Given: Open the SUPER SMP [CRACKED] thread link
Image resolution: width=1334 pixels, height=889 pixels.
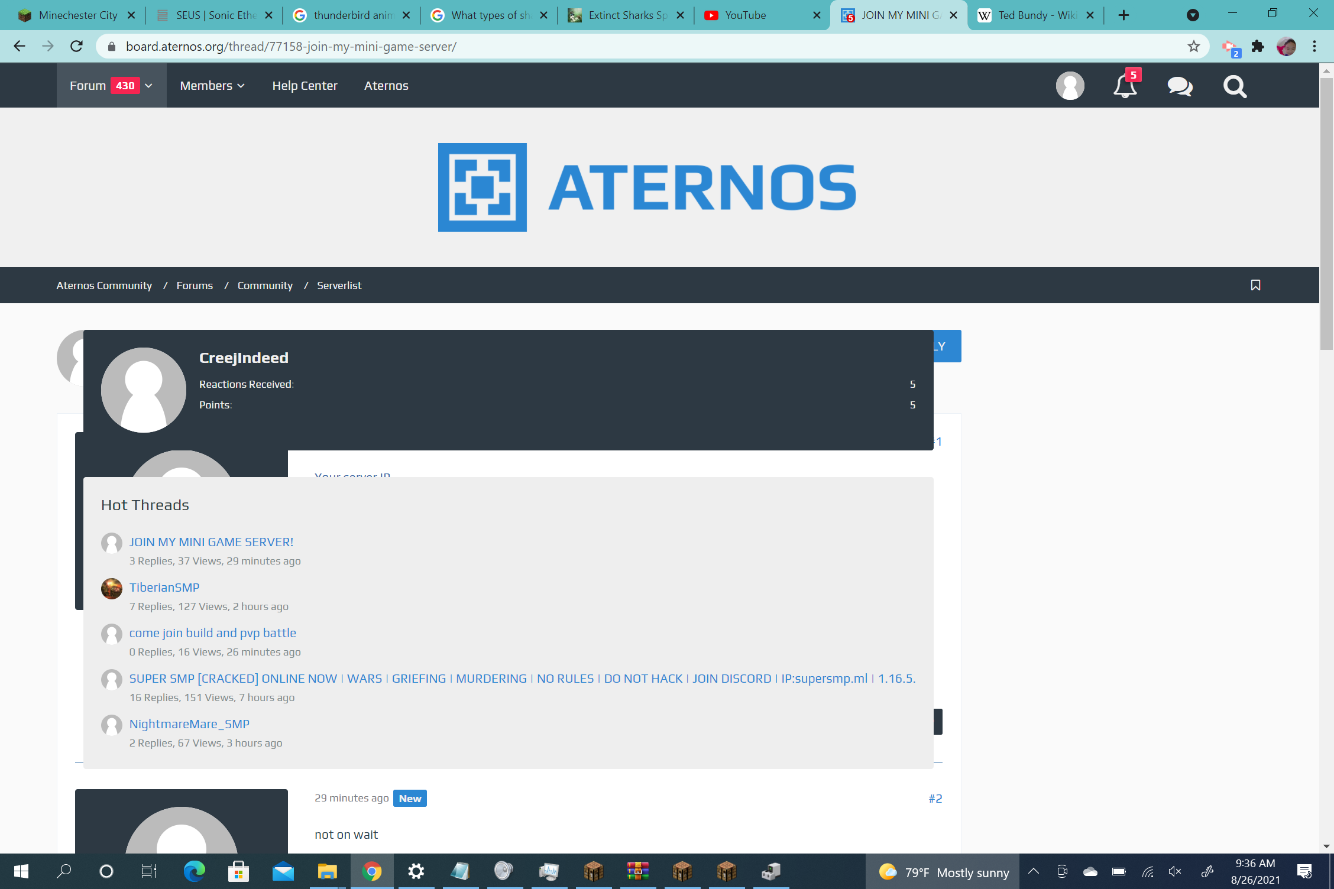Looking at the screenshot, I should click(522, 679).
